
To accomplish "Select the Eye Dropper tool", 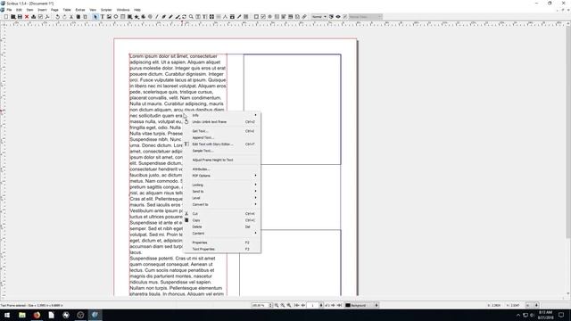I will coord(239,17).
